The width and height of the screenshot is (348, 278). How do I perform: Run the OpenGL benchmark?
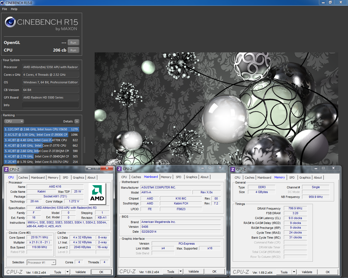click(x=73, y=43)
